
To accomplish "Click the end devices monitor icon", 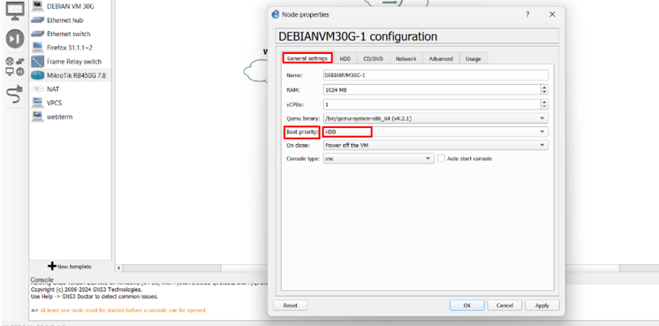I will (x=15, y=10).
